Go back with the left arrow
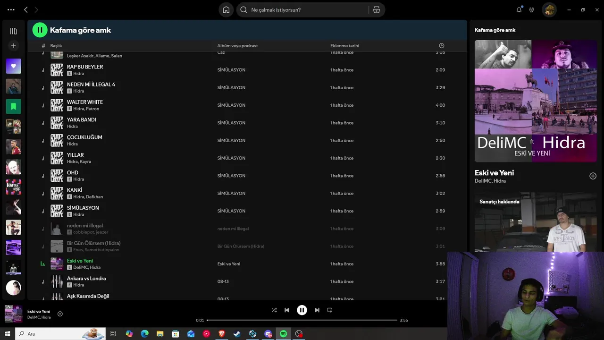Image resolution: width=604 pixels, height=340 pixels. coord(26,9)
